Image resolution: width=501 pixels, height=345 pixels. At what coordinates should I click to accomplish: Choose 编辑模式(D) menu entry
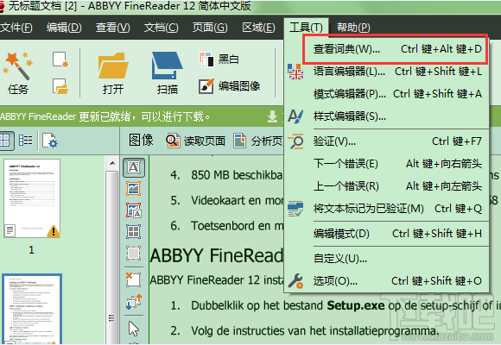click(387, 234)
